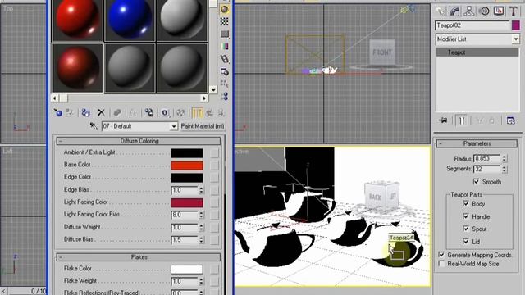Switch to the Utilities panel tab
The width and height of the screenshot is (525, 295).
514,11
